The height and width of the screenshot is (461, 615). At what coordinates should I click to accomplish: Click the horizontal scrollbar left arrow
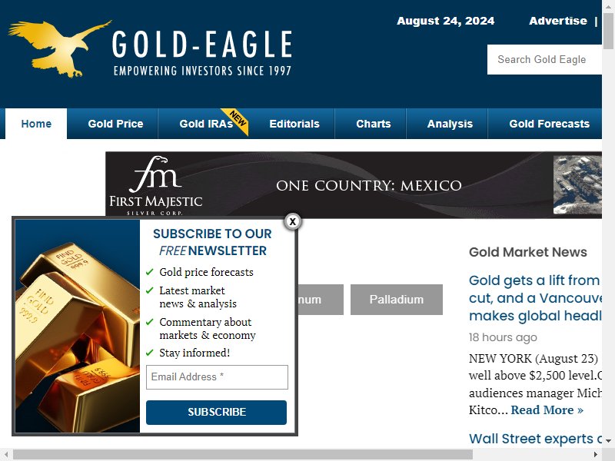[6, 455]
